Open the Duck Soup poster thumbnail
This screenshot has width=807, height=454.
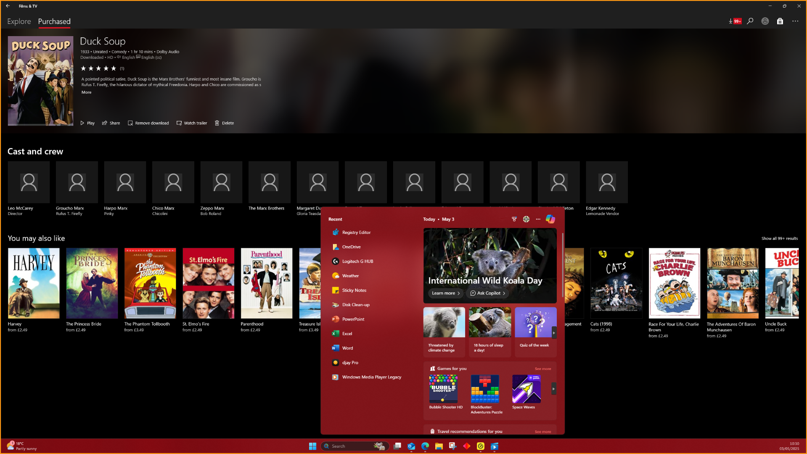coord(40,81)
